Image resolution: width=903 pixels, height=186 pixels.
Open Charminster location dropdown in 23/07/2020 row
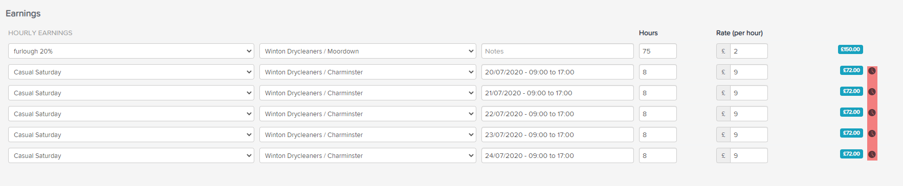click(368, 135)
